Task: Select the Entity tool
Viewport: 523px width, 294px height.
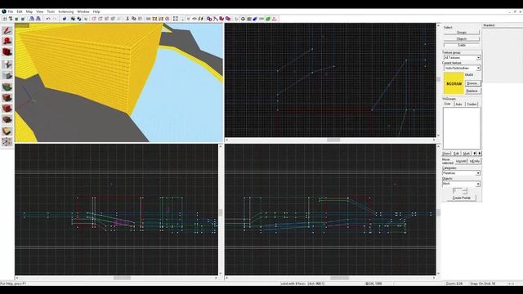Action: [7, 64]
